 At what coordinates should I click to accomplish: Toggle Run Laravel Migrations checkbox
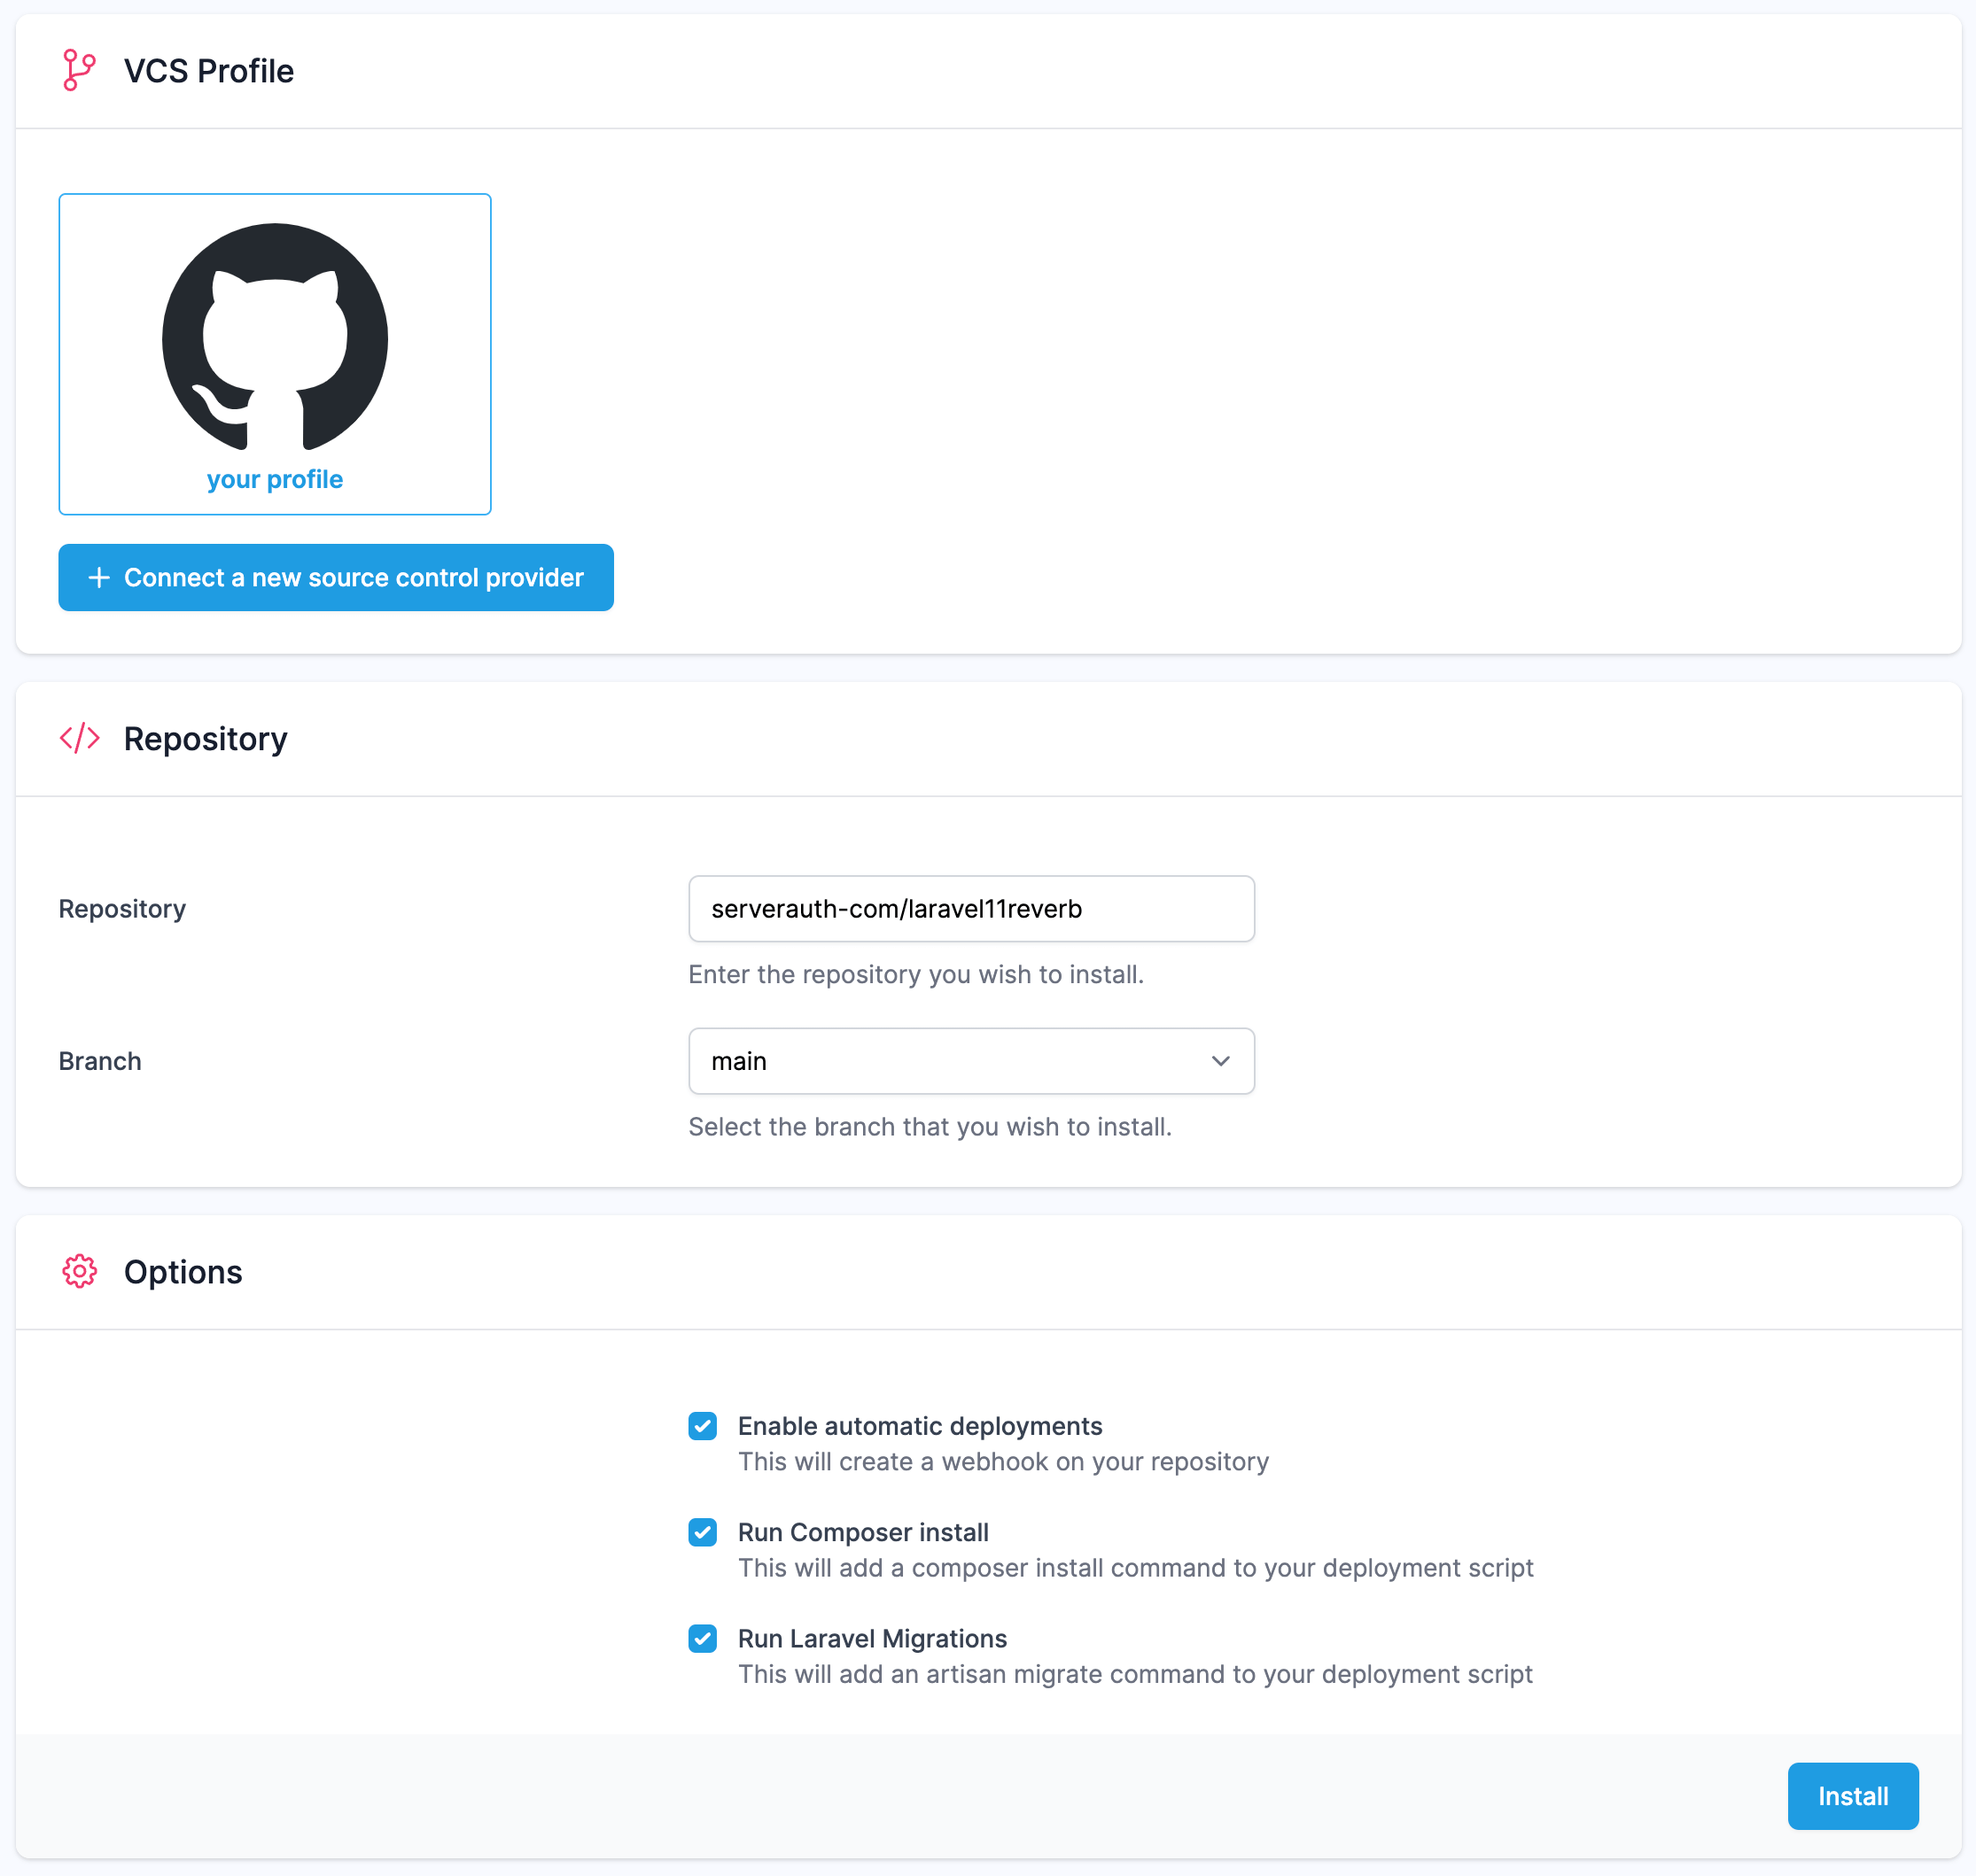tap(703, 1638)
